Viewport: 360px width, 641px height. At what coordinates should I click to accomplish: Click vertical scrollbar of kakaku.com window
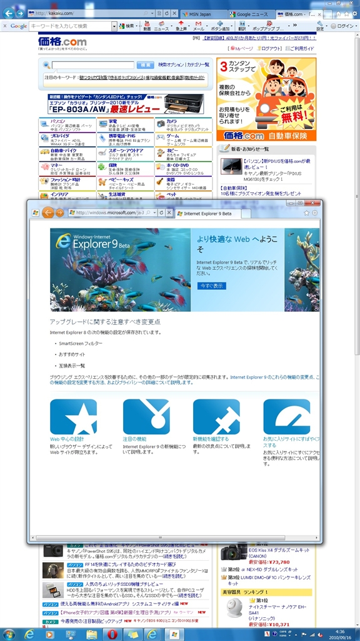coord(357,196)
